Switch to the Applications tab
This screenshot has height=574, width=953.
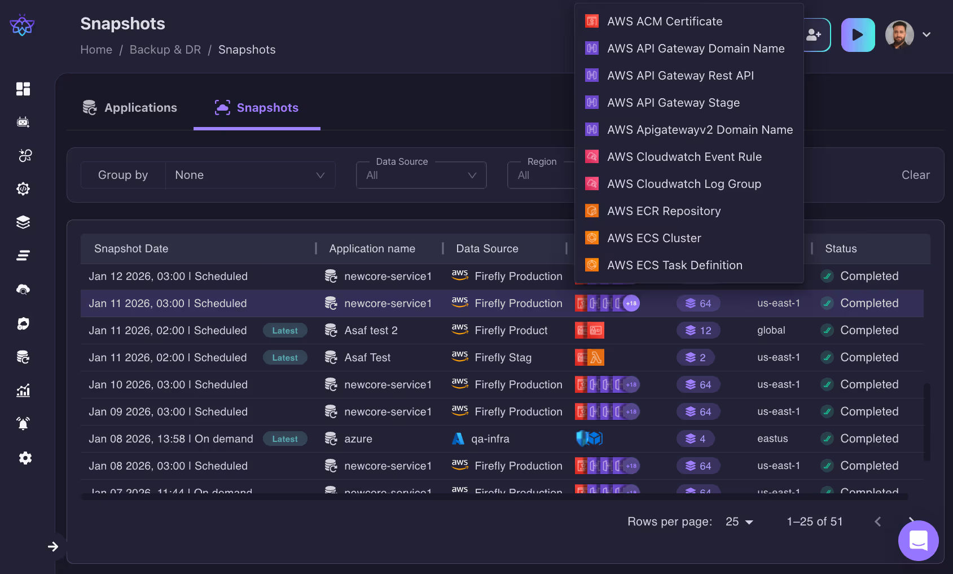(x=130, y=108)
